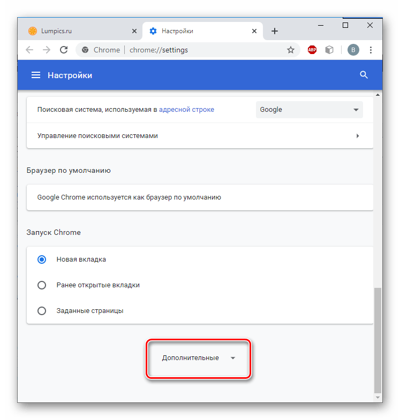
Task: Follow the адресной строке link
Action: (186, 110)
